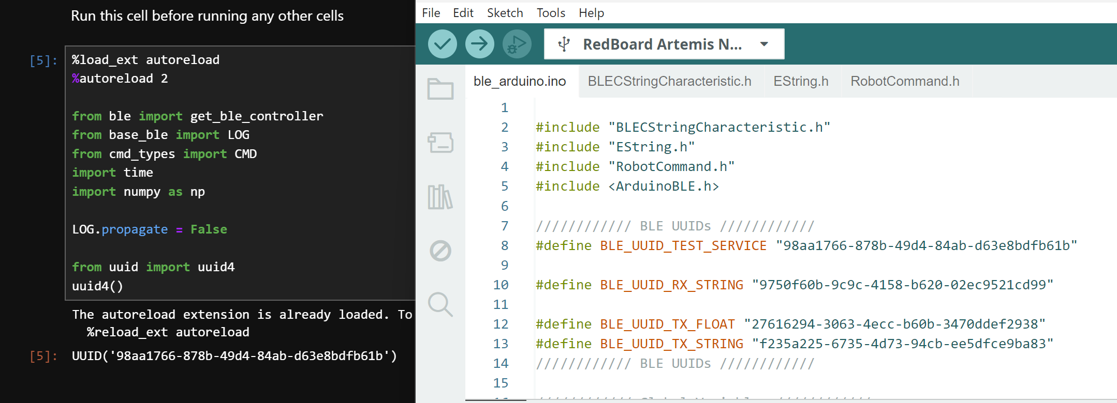
Task: Open the Debug panel sidebar icon
Action: [440, 251]
